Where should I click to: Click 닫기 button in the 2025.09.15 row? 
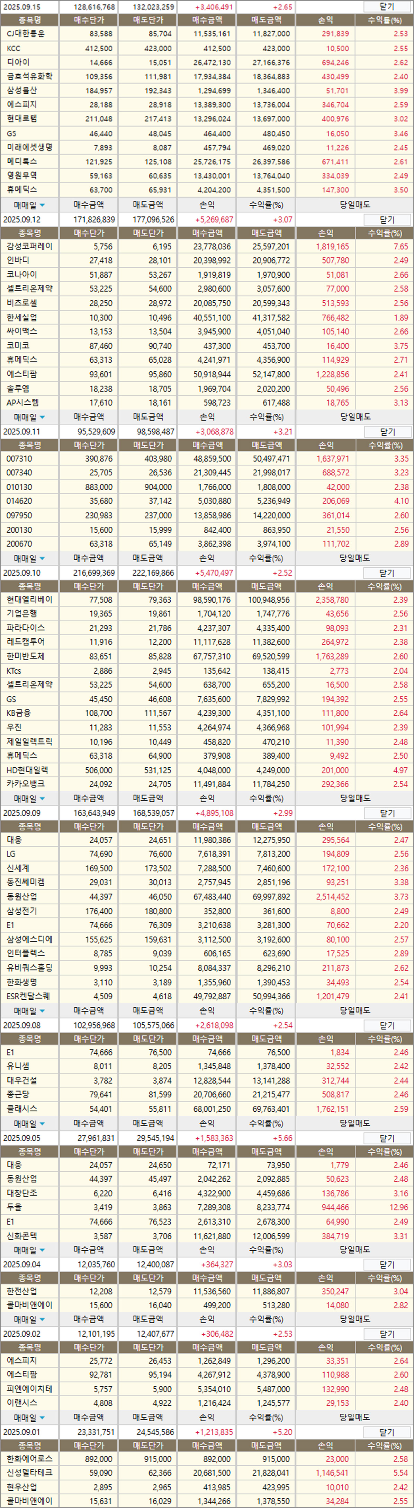387,7
